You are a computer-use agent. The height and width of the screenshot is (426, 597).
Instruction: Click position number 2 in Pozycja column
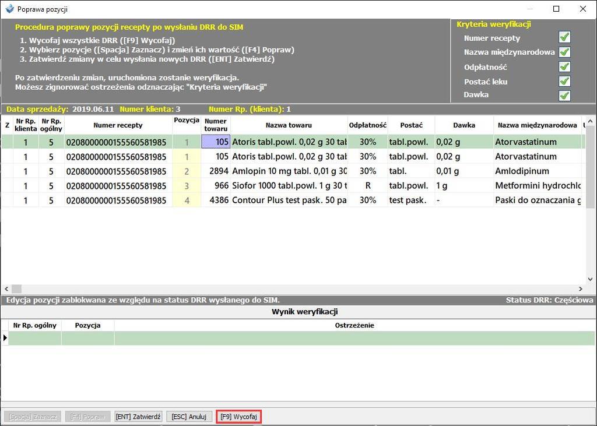pyautogui.click(x=187, y=171)
